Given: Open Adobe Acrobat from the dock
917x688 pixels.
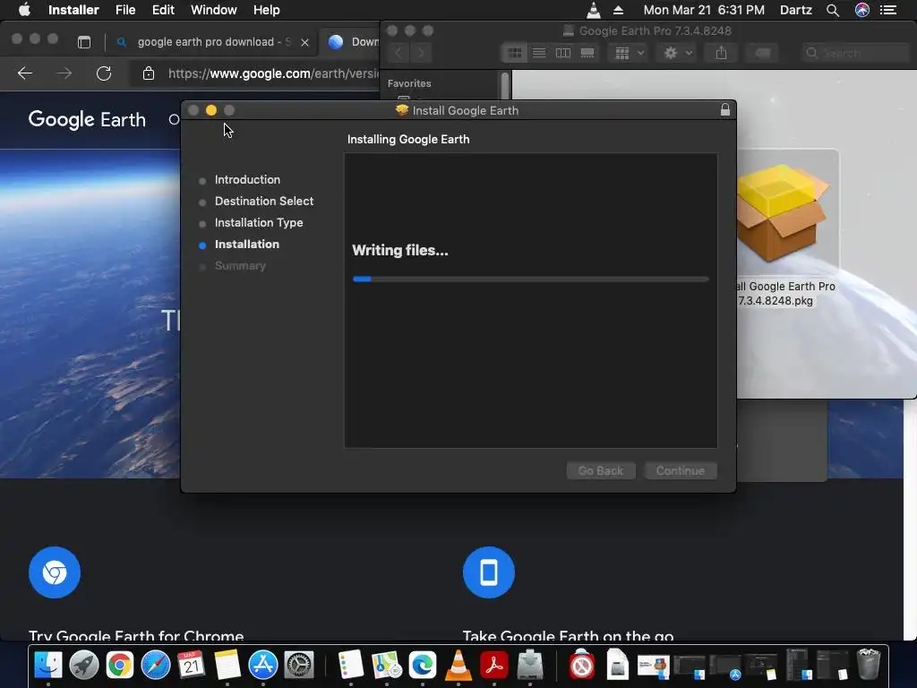Looking at the screenshot, I should (494, 666).
